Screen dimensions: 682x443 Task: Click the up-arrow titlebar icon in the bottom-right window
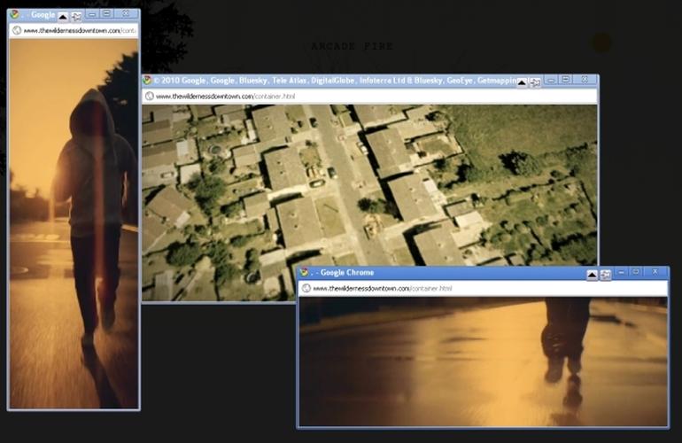click(x=592, y=275)
